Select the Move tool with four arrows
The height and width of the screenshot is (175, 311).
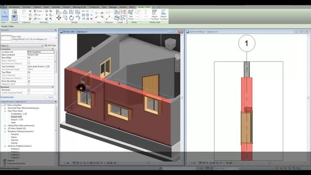click(x=59, y=18)
